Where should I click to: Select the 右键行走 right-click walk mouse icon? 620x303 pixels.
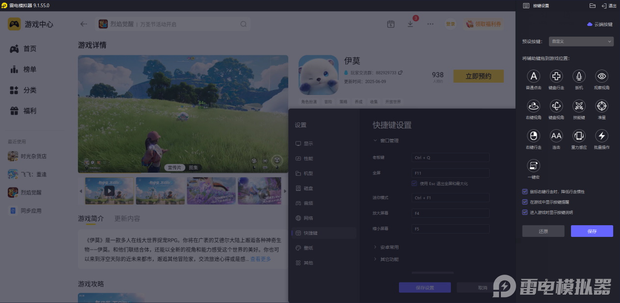pyautogui.click(x=533, y=136)
